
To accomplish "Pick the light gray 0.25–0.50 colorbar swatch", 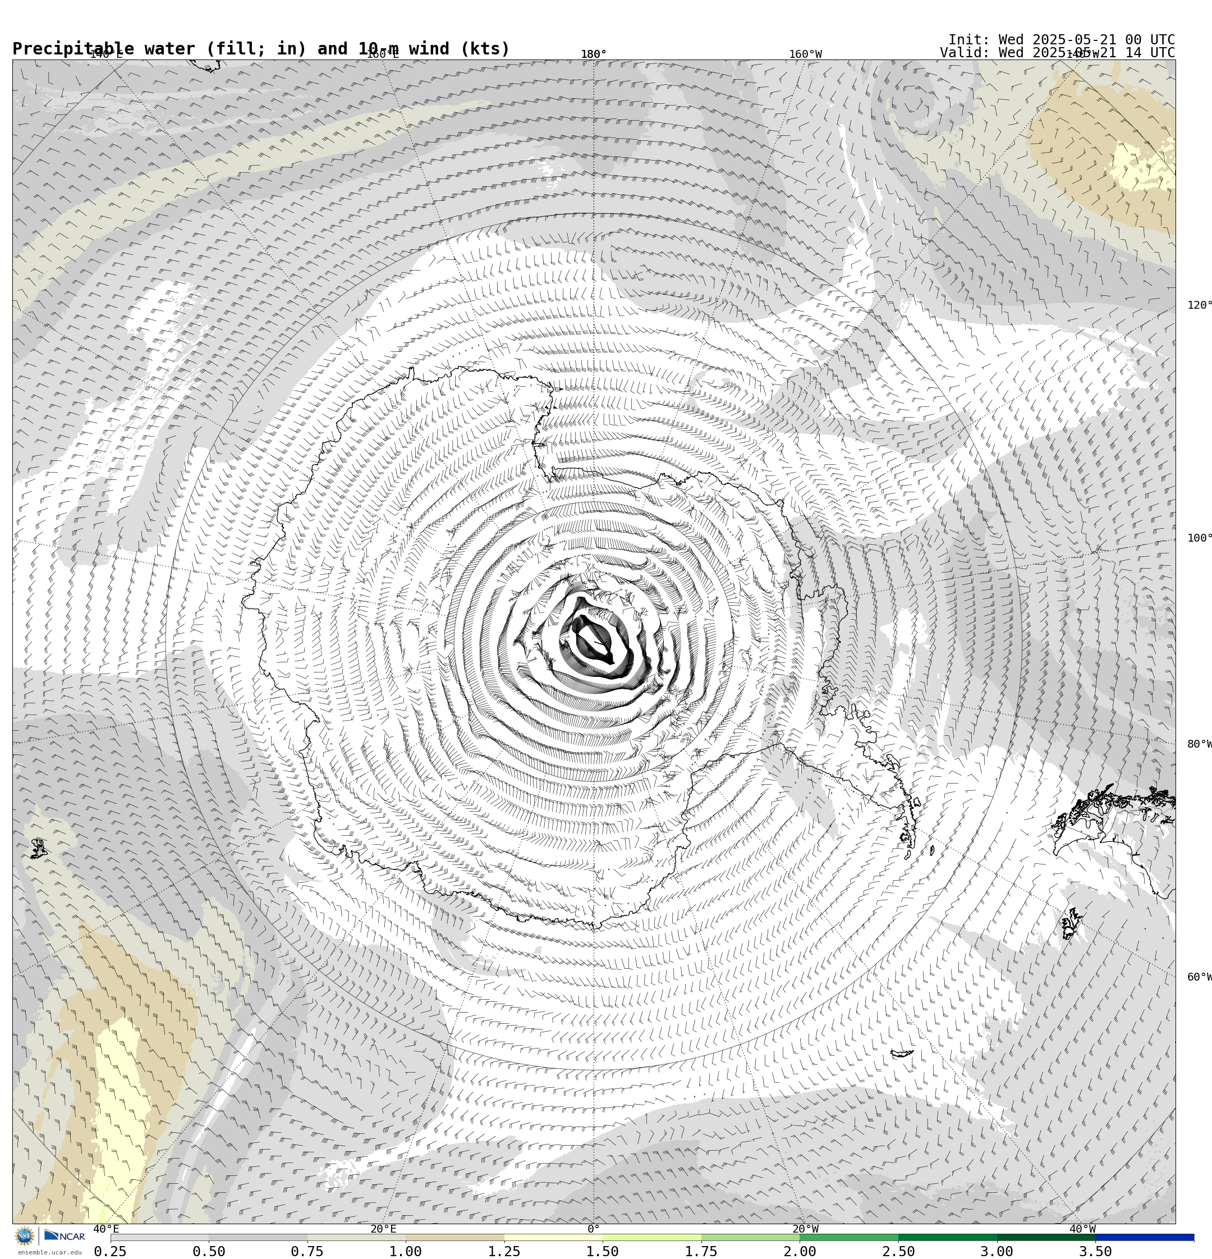I will click(x=159, y=1237).
